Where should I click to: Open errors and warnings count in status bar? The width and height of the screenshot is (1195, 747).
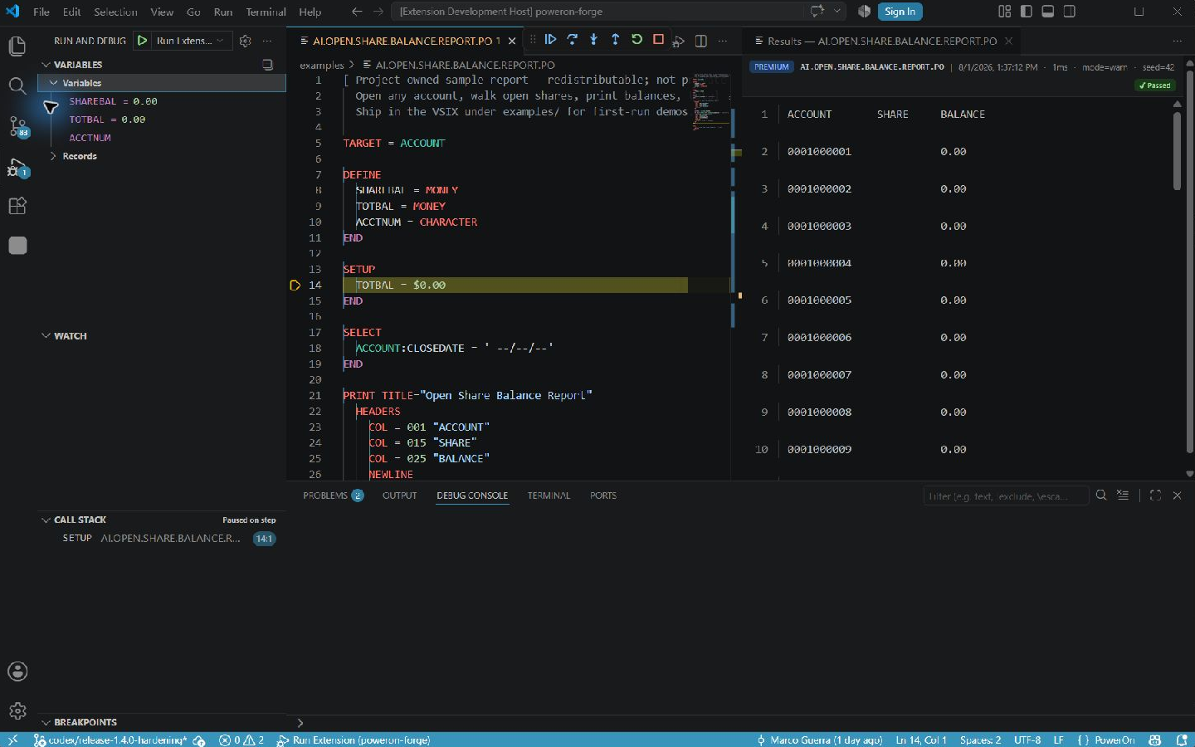tap(241, 740)
